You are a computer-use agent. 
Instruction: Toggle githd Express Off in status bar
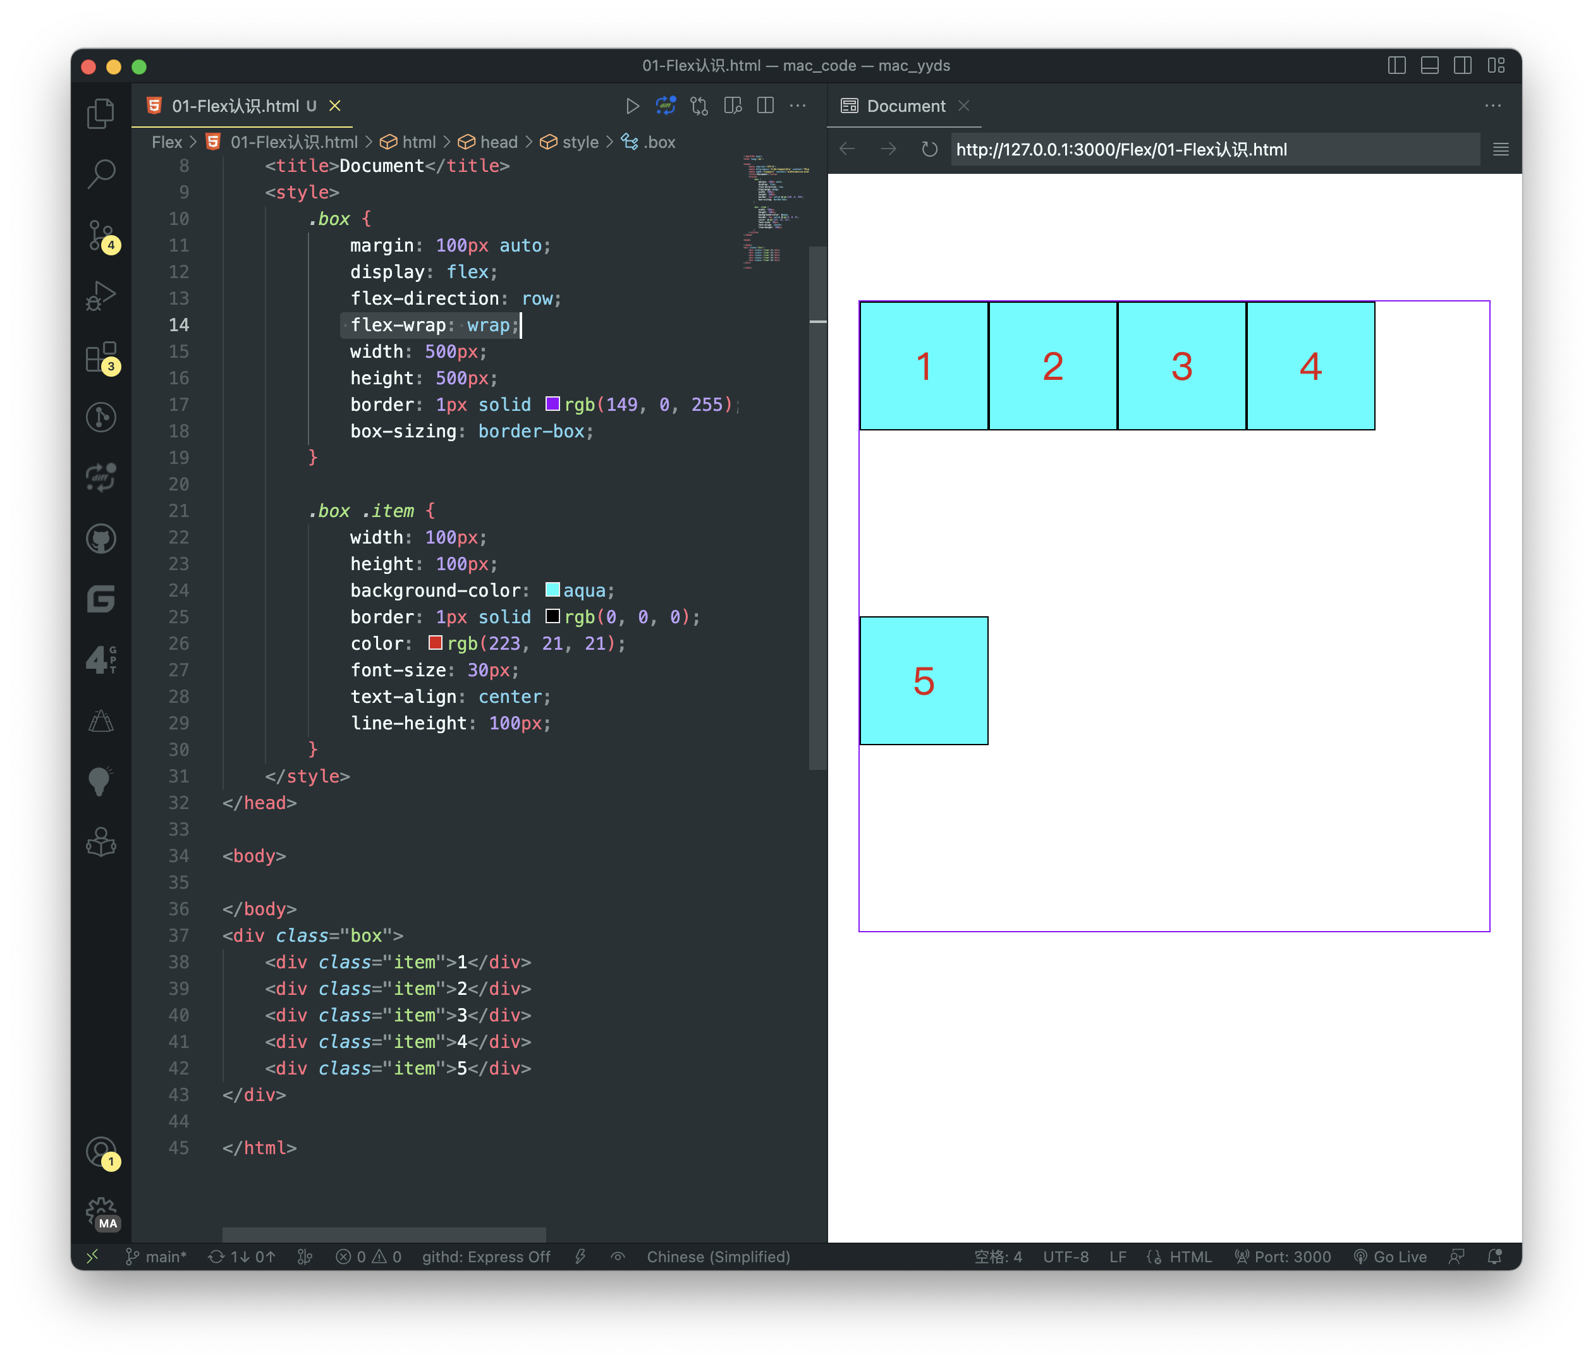486,1257
